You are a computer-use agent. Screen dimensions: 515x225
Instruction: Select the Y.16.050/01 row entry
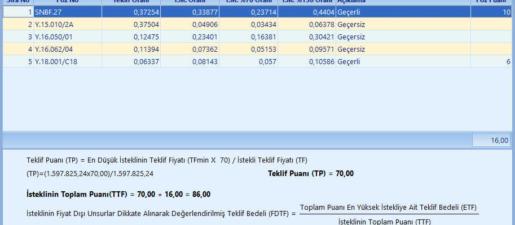(x=68, y=37)
